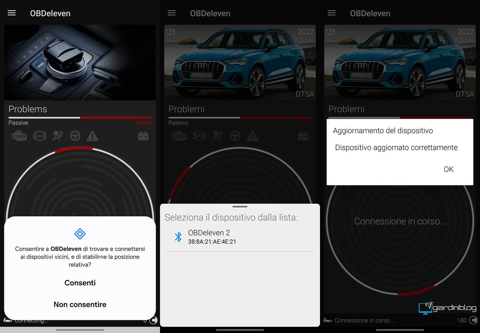Tap CHECK engine icon in left screen
The width and height of the screenshot is (480, 333).
pyautogui.click(x=19, y=136)
